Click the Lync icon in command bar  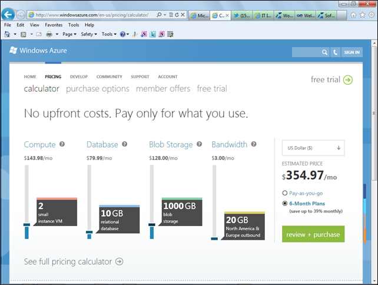pos(152,34)
